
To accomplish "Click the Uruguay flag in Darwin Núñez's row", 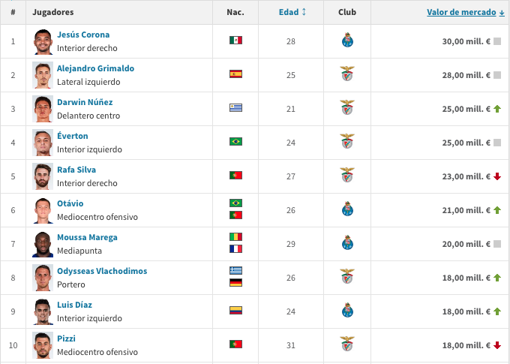I will click(235, 107).
